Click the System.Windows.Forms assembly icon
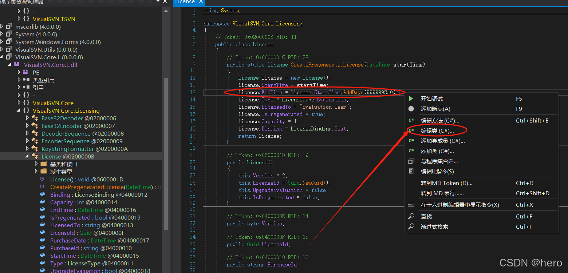 (x=9, y=42)
